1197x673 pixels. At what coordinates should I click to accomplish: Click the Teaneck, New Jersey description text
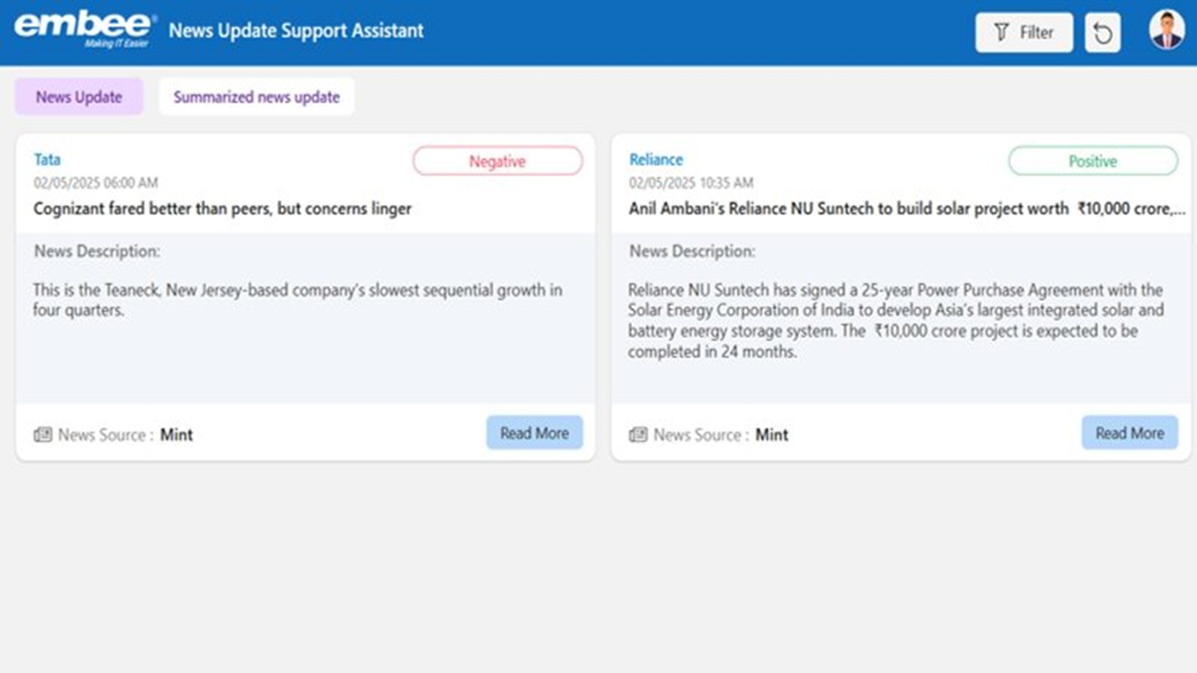[297, 300]
